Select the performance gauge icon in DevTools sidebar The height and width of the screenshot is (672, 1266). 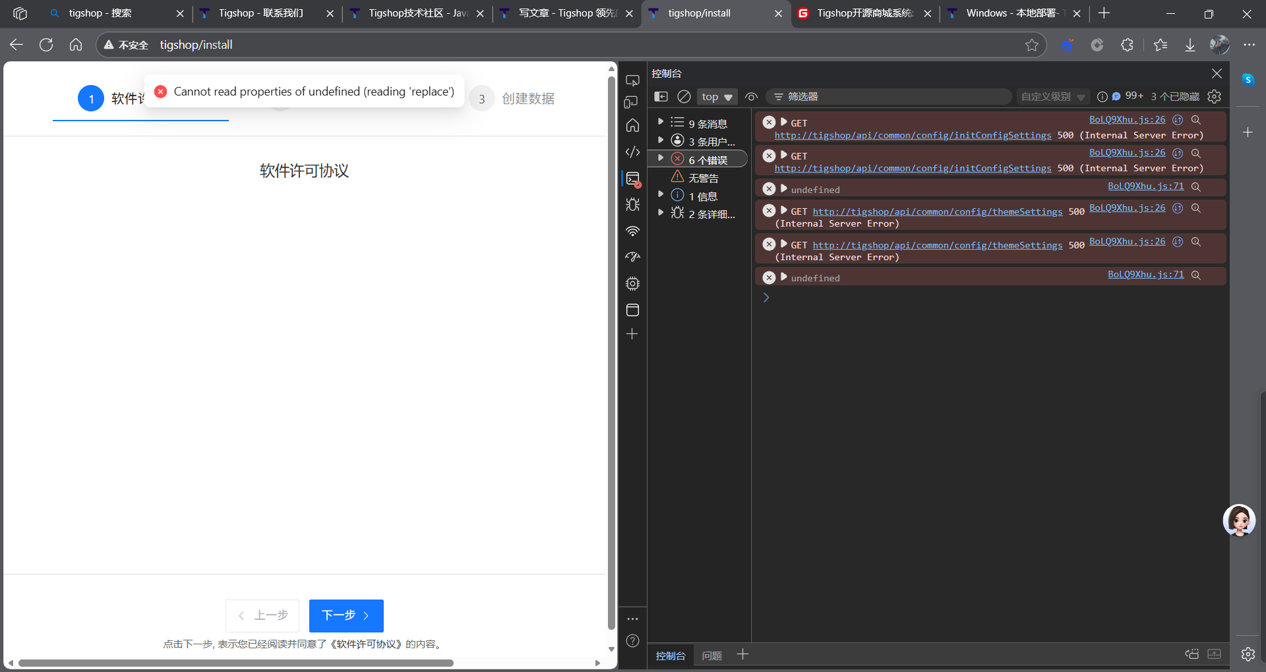click(632, 257)
